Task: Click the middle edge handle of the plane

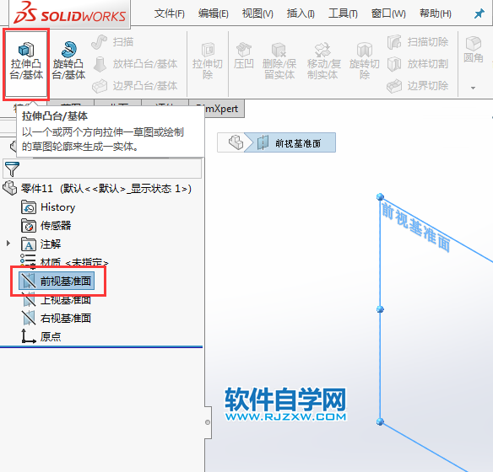Action: pyautogui.click(x=380, y=309)
